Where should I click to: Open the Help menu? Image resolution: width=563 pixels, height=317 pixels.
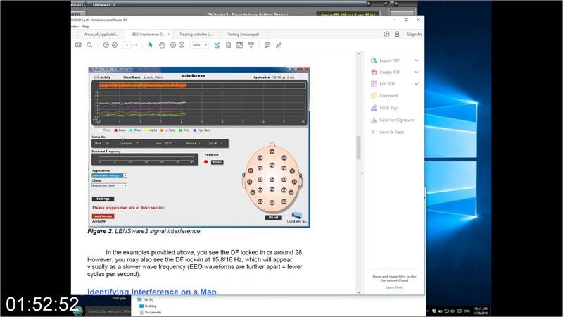click(x=85, y=27)
